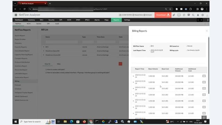Screen dimensions: 222x125
Task: Click 'How to create a bill plan?'
Action: 56,69
